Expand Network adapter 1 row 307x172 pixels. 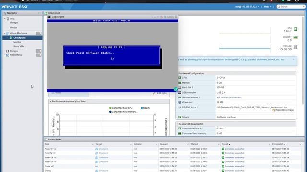177,97
